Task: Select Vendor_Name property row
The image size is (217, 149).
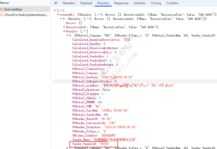Action: tap(105, 140)
